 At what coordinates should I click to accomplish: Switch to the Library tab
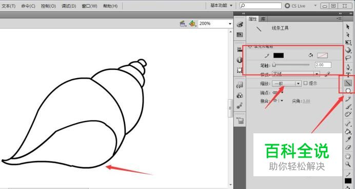click(263, 19)
